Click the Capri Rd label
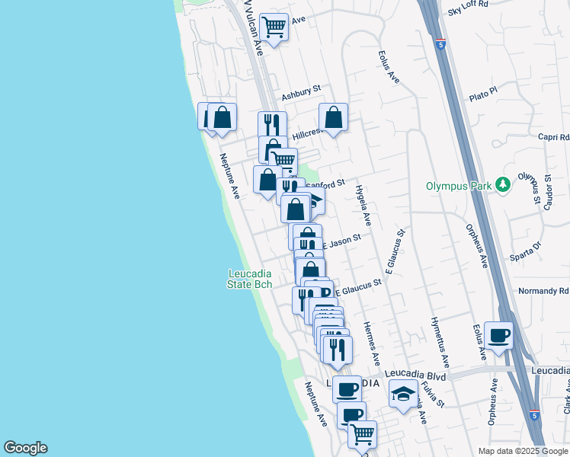 tap(553, 137)
